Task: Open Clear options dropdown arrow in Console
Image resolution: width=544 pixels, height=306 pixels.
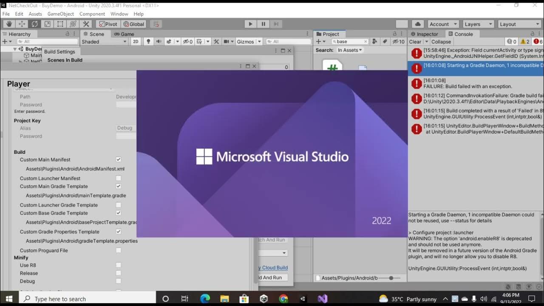Action: pos(426,42)
